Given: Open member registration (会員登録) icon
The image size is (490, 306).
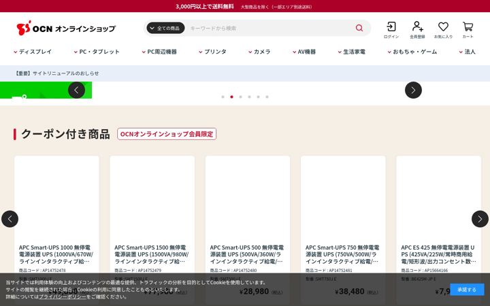Looking at the screenshot, I should pos(417,30).
